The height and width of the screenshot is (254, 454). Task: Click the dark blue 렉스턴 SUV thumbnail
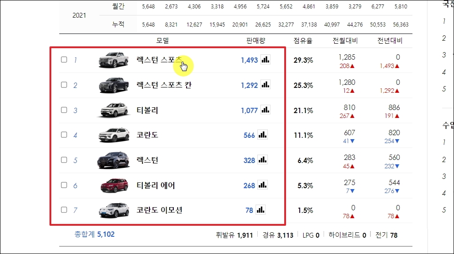click(114, 160)
